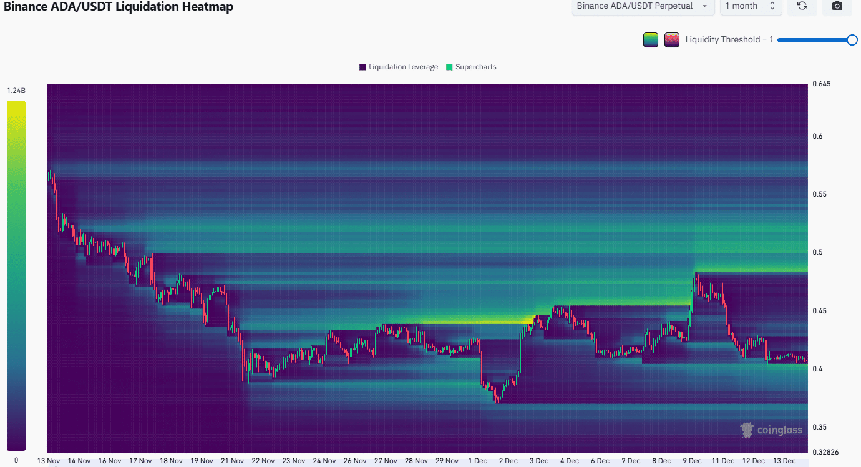Image resolution: width=861 pixels, height=467 pixels.
Task: Capture the chart with the camera icon
Action: tap(837, 7)
